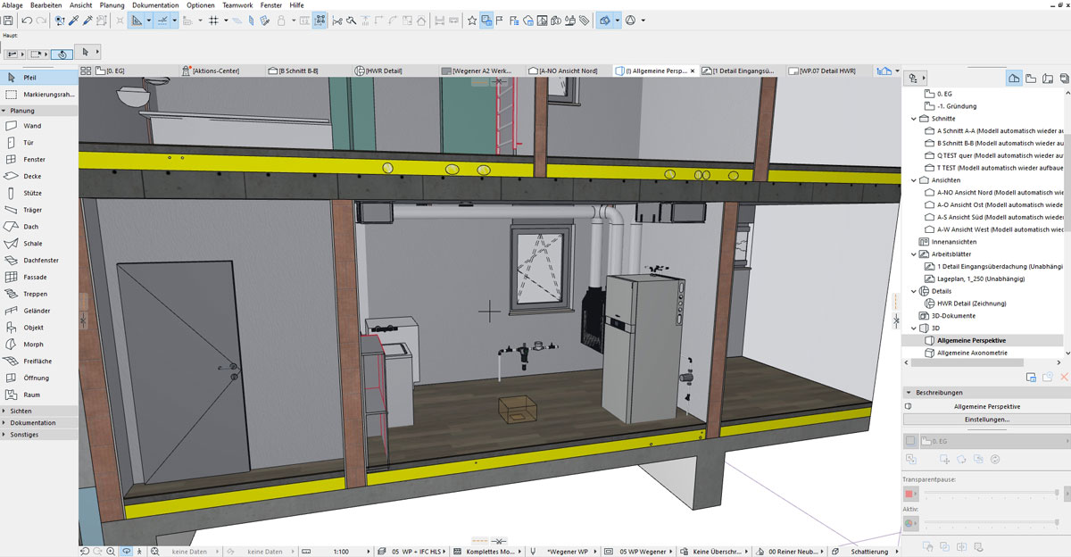Select the Markierungsrahmen (marquee) tool
Screen dimensions: 1071x557
(x=39, y=94)
